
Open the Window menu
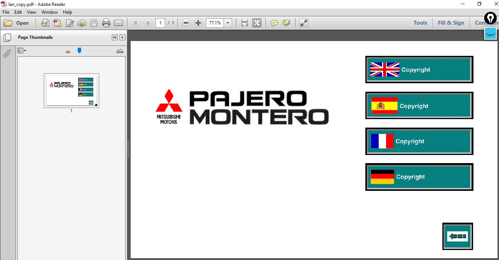(x=50, y=12)
